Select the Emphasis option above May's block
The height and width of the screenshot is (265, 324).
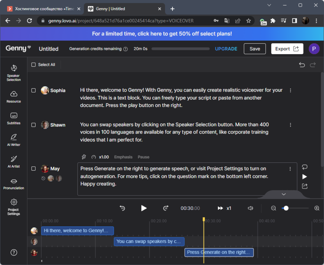point(123,157)
